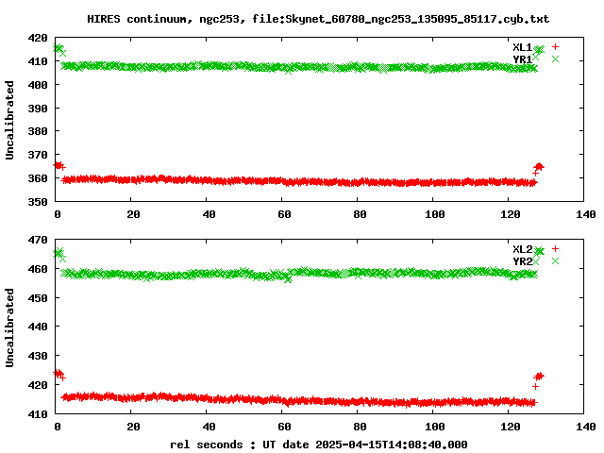The width and height of the screenshot is (604, 453).
Task: Click the 'Uncalibrated' y-axis label of upper plot
Action: tap(9, 120)
